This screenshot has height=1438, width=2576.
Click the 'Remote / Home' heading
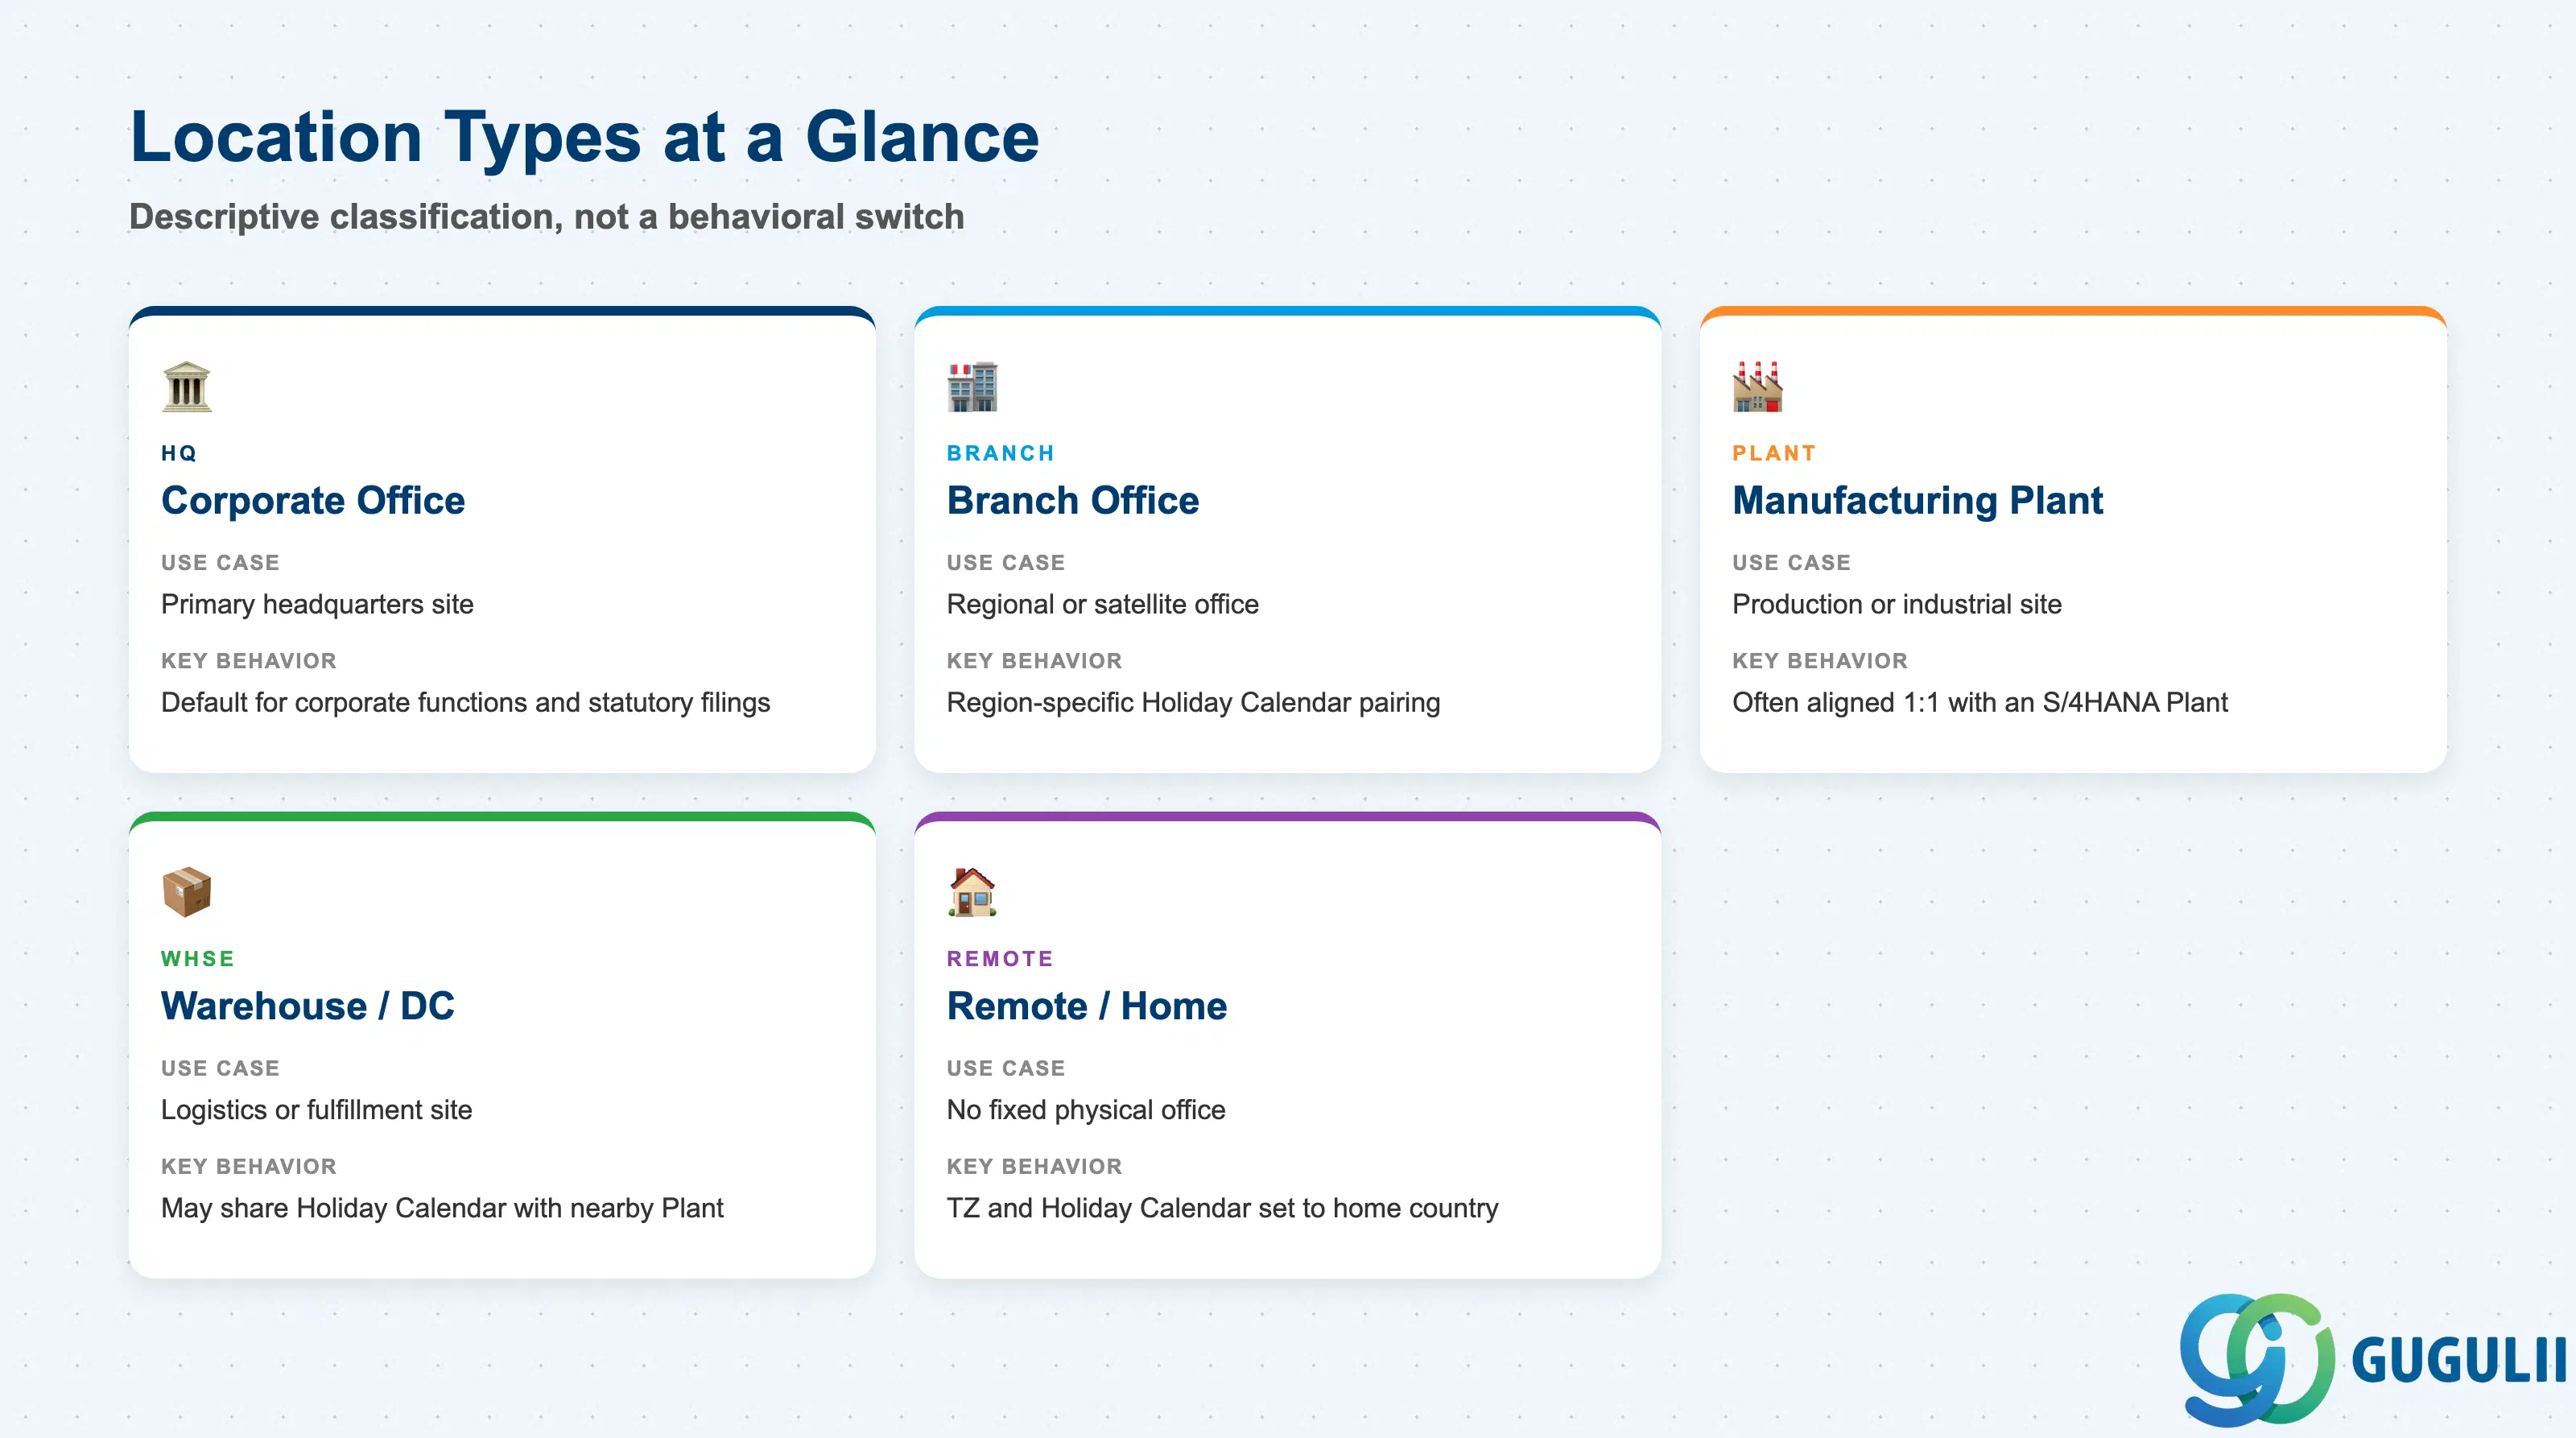point(1087,1006)
